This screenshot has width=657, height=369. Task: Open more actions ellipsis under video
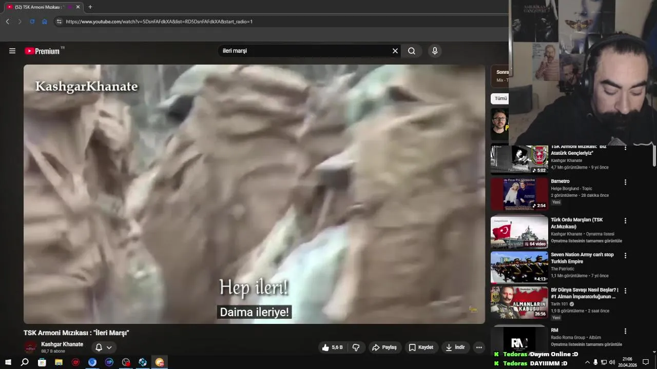[x=479, y=347]
